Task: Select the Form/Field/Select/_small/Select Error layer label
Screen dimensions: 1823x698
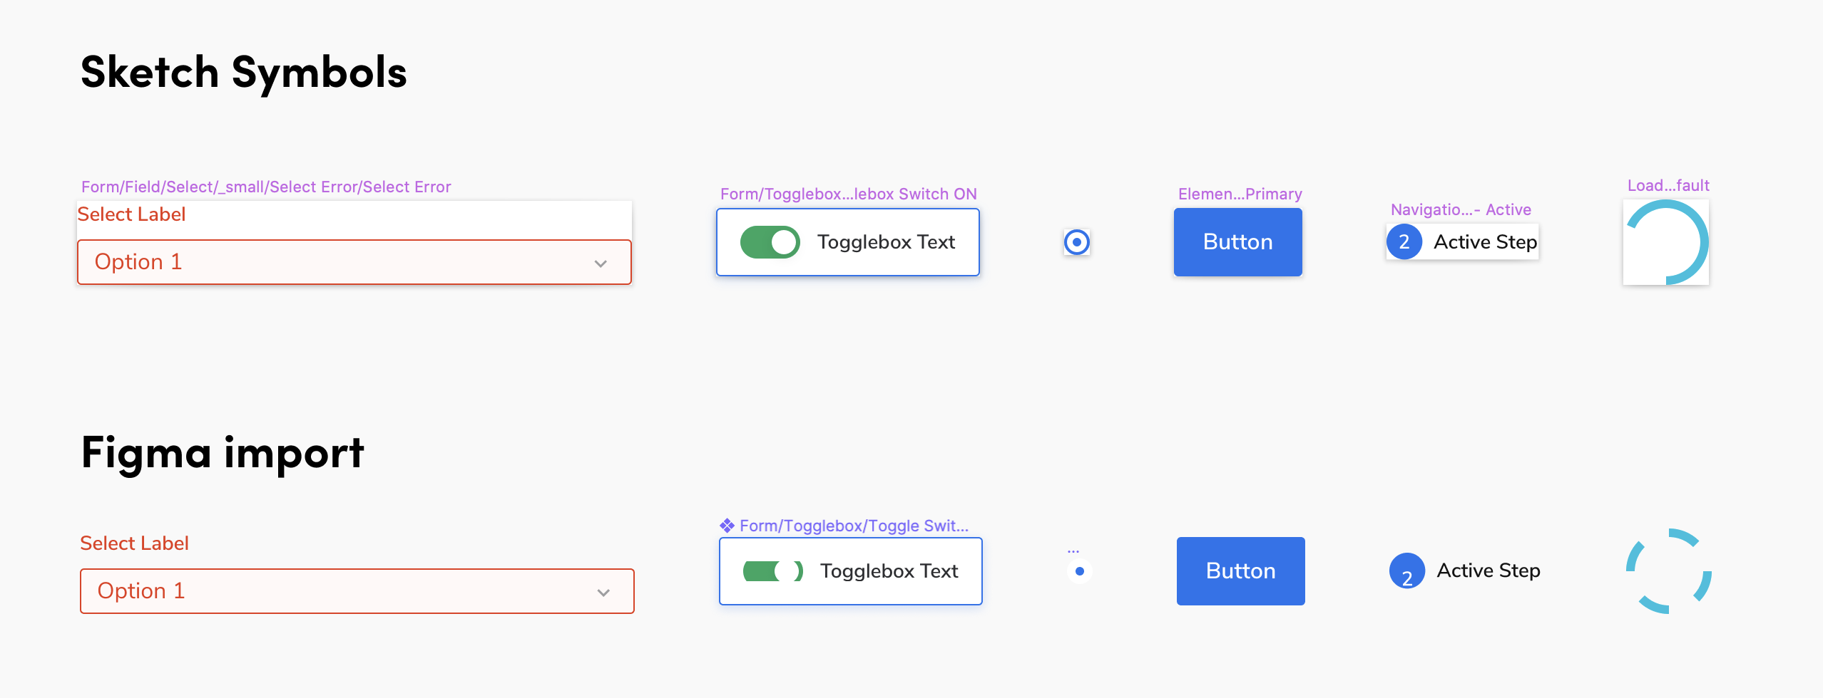Action: point(266,187)
